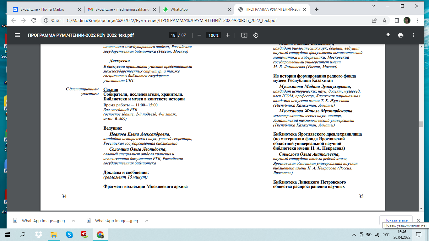This screenshot has width=429, height=241.
Task: Open Chrome three-dot menu
Action: coord(417,20)
